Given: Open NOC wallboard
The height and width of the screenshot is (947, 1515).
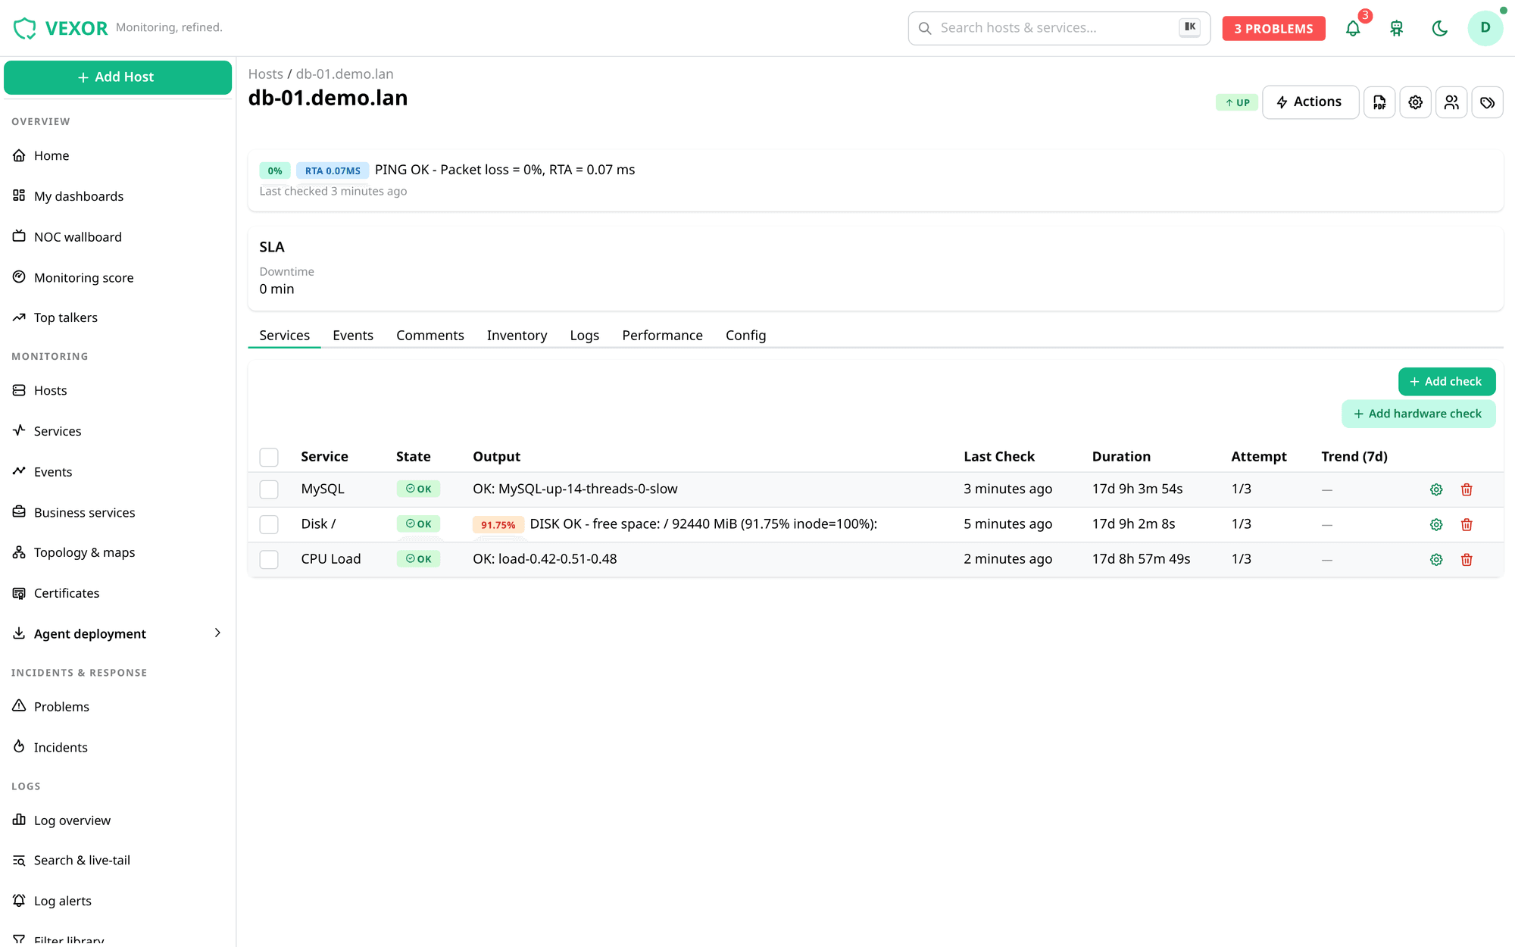Looking at the screenshot, I should (117, 237).
